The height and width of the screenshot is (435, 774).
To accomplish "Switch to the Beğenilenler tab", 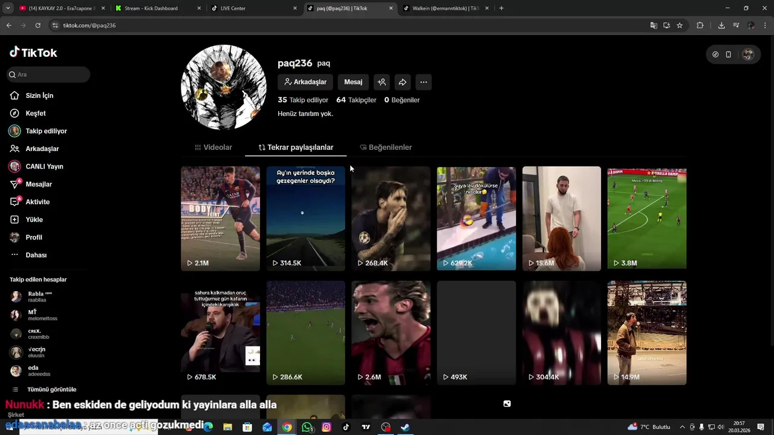I will [386, 147].
